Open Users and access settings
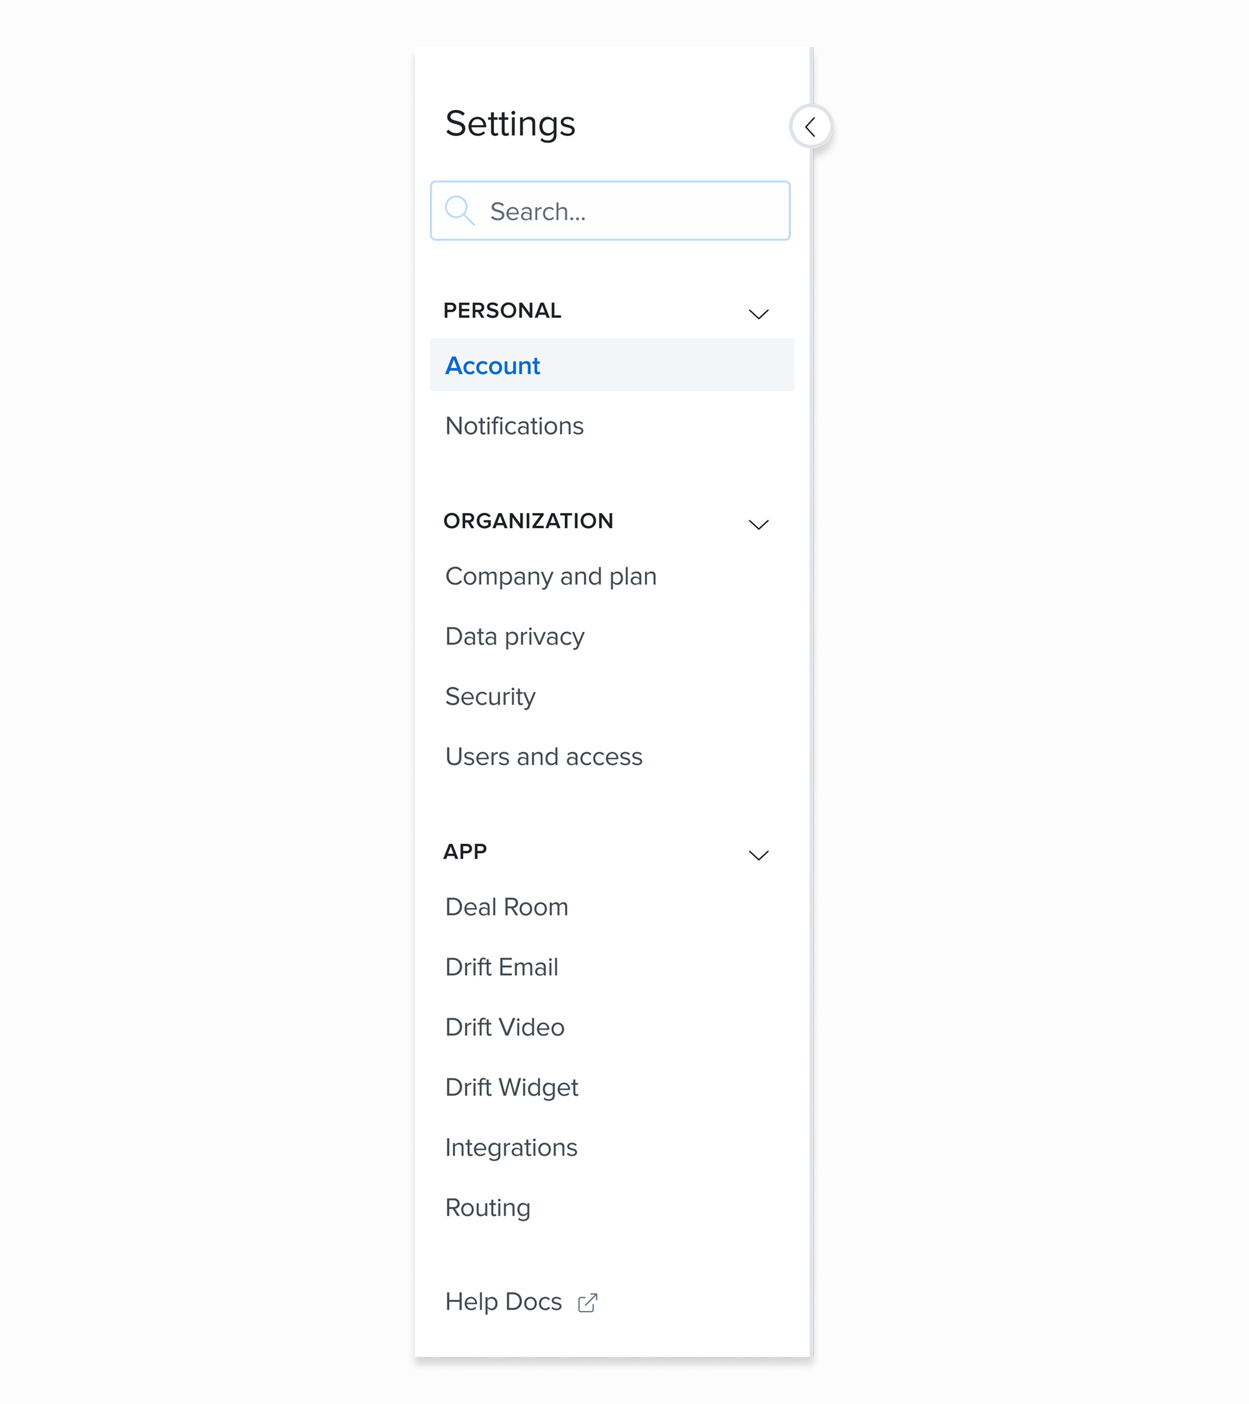Image resolution: width=1249 pixels, height=1404 pixels. 544,756
